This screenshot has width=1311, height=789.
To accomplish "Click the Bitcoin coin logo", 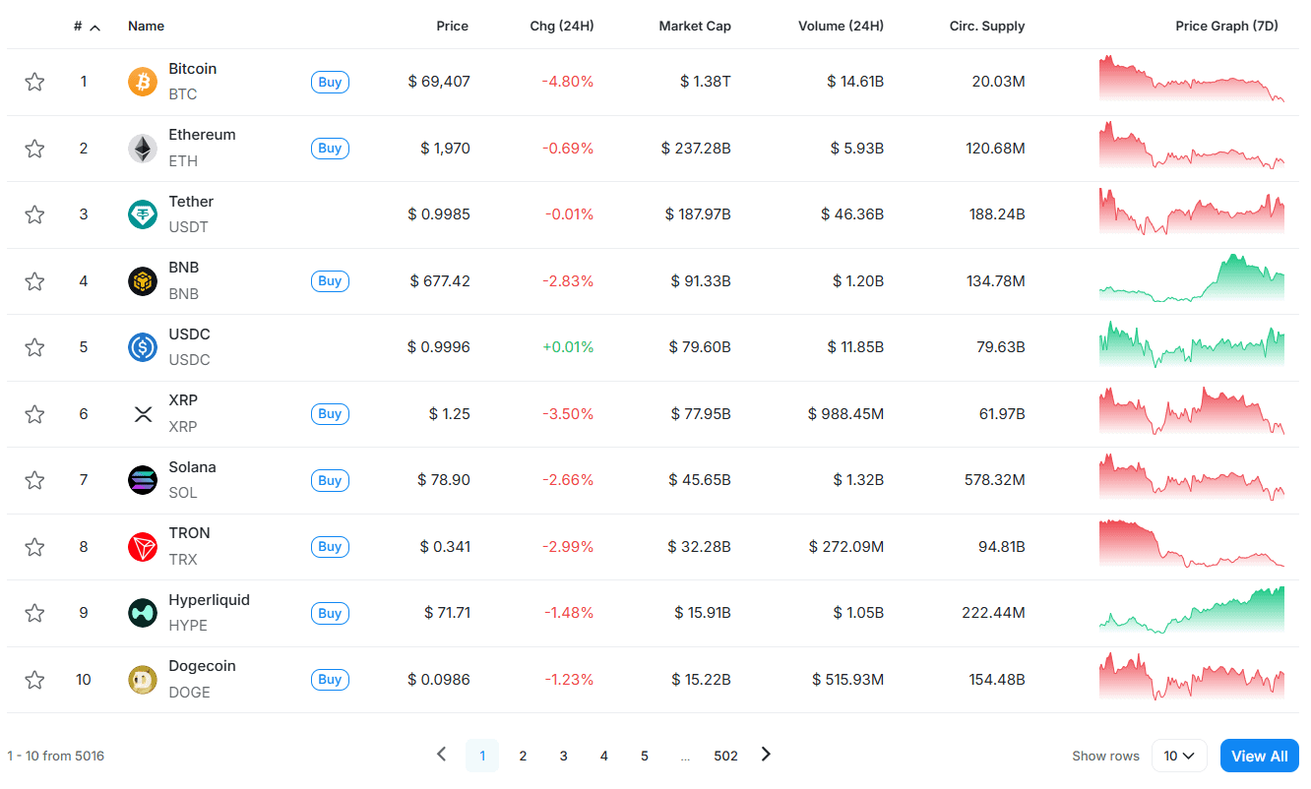I will [143, 82].
